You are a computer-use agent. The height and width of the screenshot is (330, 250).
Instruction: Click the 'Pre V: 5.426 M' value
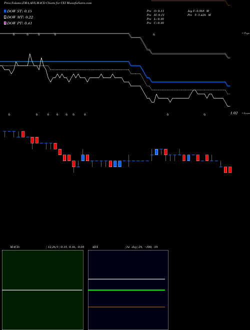tap(199, 15)
